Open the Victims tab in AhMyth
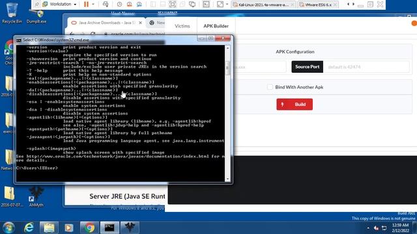 click(182, 26)
